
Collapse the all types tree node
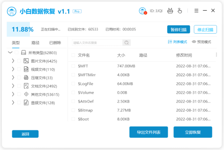10,53
